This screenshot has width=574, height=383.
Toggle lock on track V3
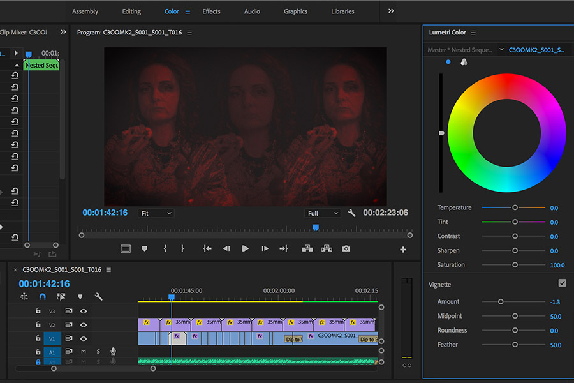click(x=38, y=311)
